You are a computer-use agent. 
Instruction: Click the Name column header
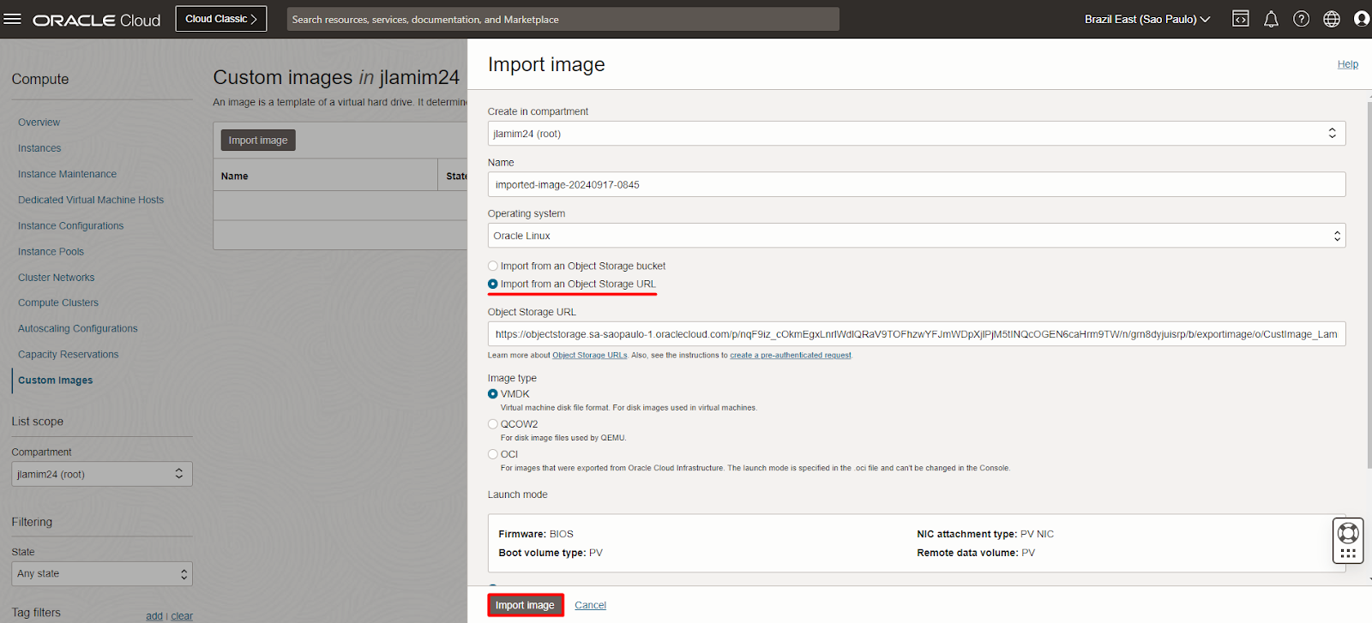click(x=325, y=176)
